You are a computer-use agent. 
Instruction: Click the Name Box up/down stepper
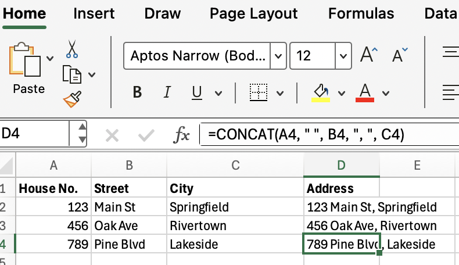coord(83,134)
